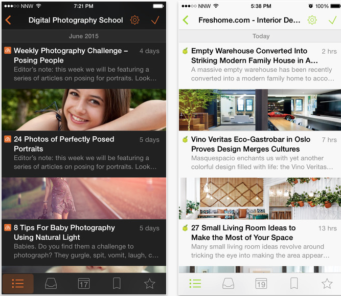Click Digital Photography School title
The height and width of the screenshot is (296, 341).
76,20
